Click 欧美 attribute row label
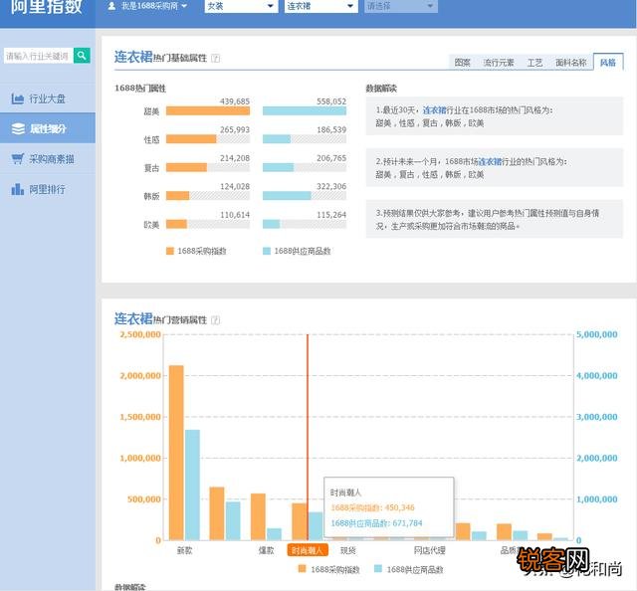 coord(151,225)
